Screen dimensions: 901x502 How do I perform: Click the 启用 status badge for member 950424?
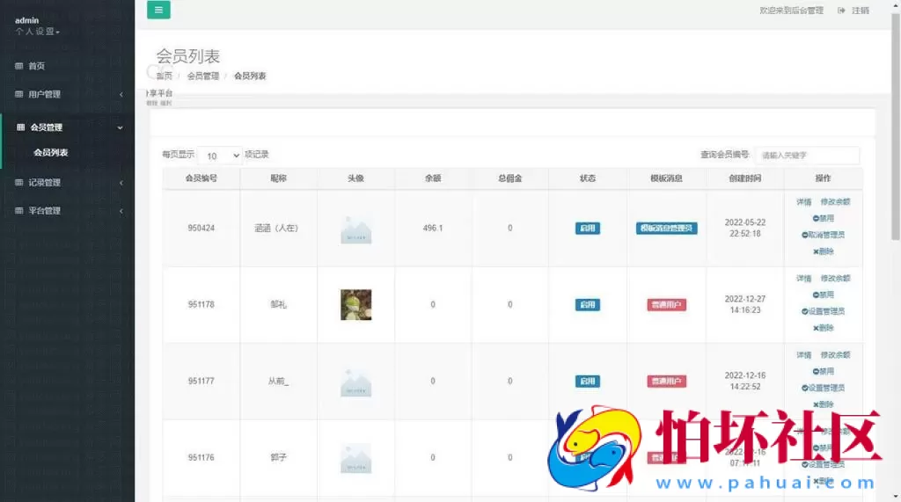click(x=587, y=228)
